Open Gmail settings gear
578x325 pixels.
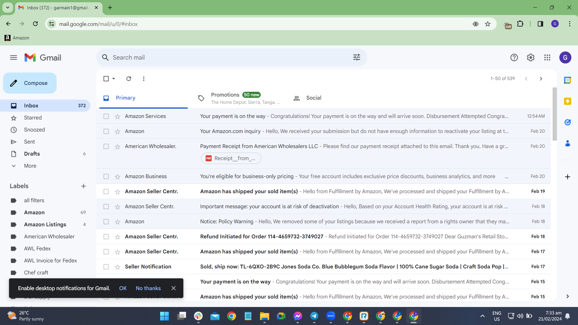point(531,57)
